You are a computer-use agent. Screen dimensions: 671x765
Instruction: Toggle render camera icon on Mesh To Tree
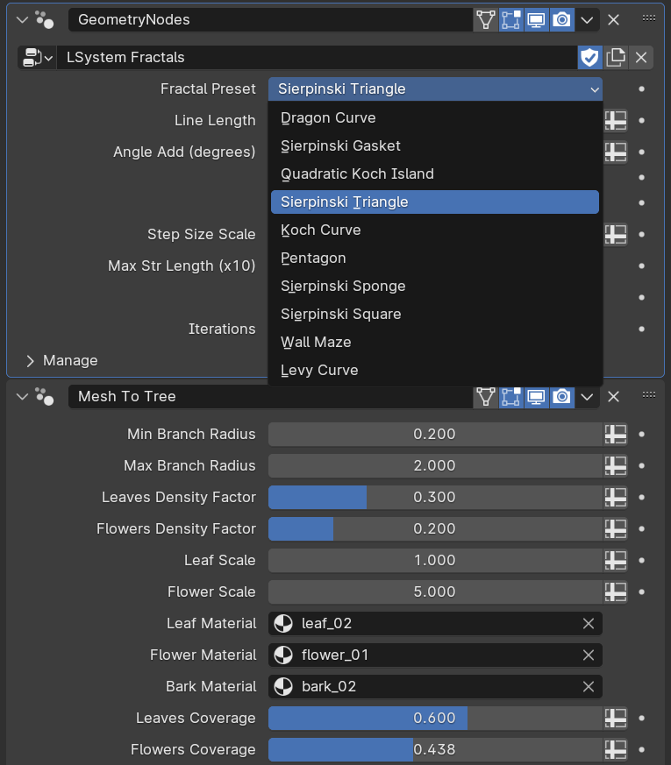coord(561,397)
